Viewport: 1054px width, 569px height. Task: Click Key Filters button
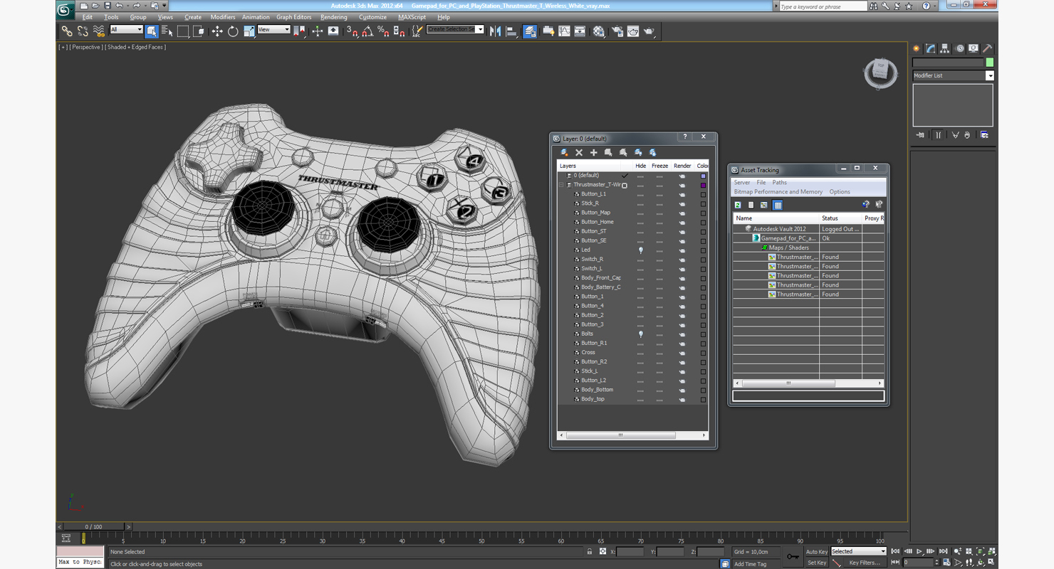865,563
